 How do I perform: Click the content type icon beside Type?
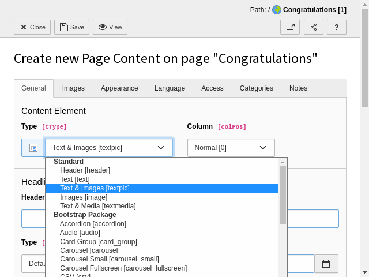pos(33,148)
